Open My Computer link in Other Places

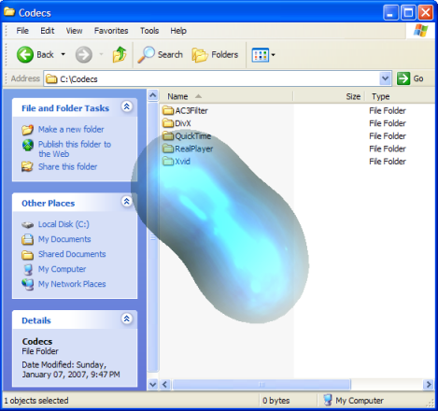tap(62, 269)
